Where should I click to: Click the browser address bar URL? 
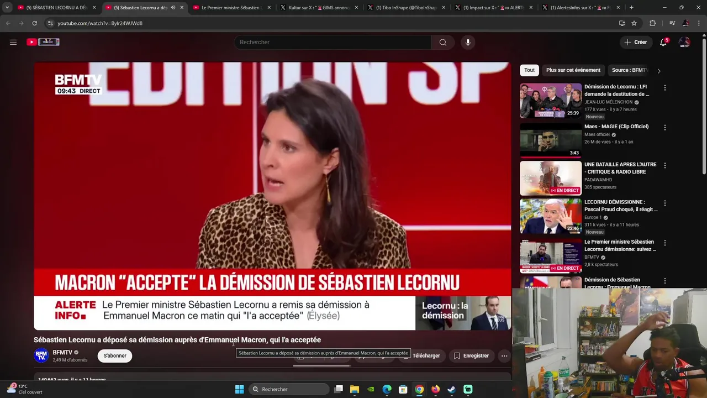pyautogui.click(x=100, y=23)
